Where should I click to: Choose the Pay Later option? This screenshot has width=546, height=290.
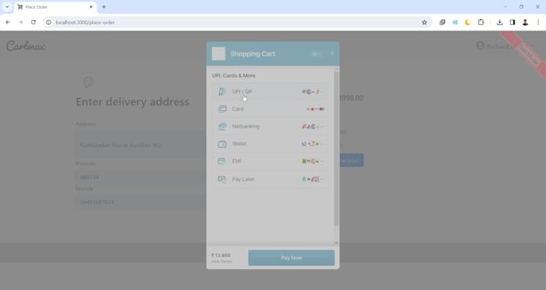click(x=270, y=179)
